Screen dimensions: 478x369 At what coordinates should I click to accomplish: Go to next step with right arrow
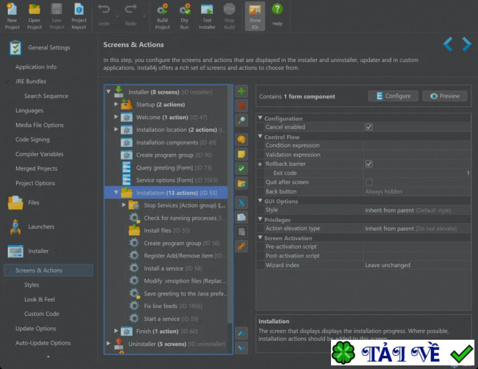click(467, 44)
